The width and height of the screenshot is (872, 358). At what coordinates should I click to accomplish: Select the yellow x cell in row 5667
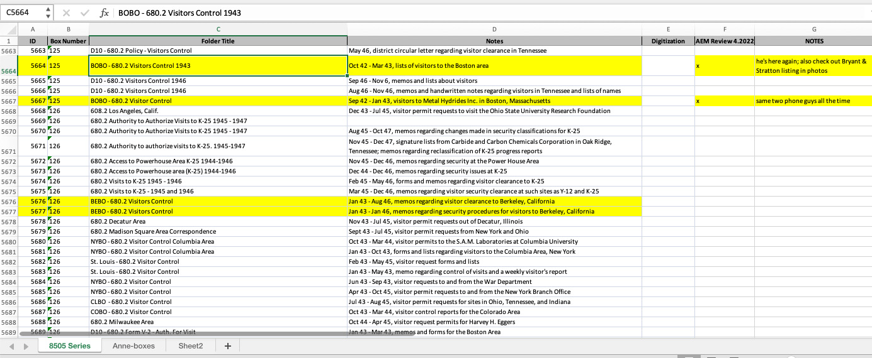coord(725,100)
